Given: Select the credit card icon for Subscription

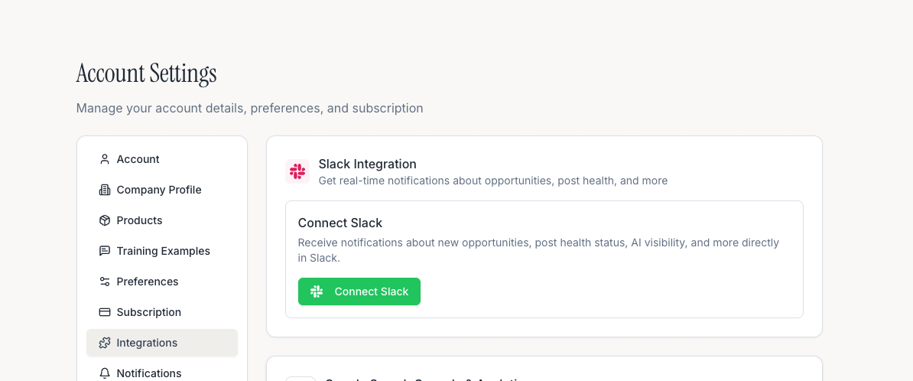Looking at the screenshot, I should coord(105,312).
